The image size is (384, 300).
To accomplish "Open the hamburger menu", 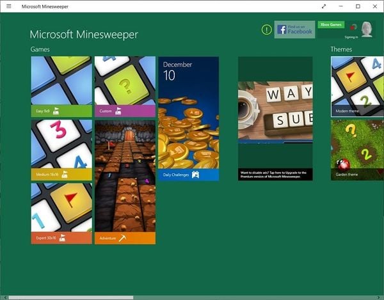I will tap(8, 6).
